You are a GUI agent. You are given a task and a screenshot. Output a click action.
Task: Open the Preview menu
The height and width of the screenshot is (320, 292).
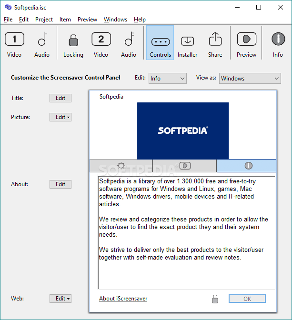pos(87,20)
